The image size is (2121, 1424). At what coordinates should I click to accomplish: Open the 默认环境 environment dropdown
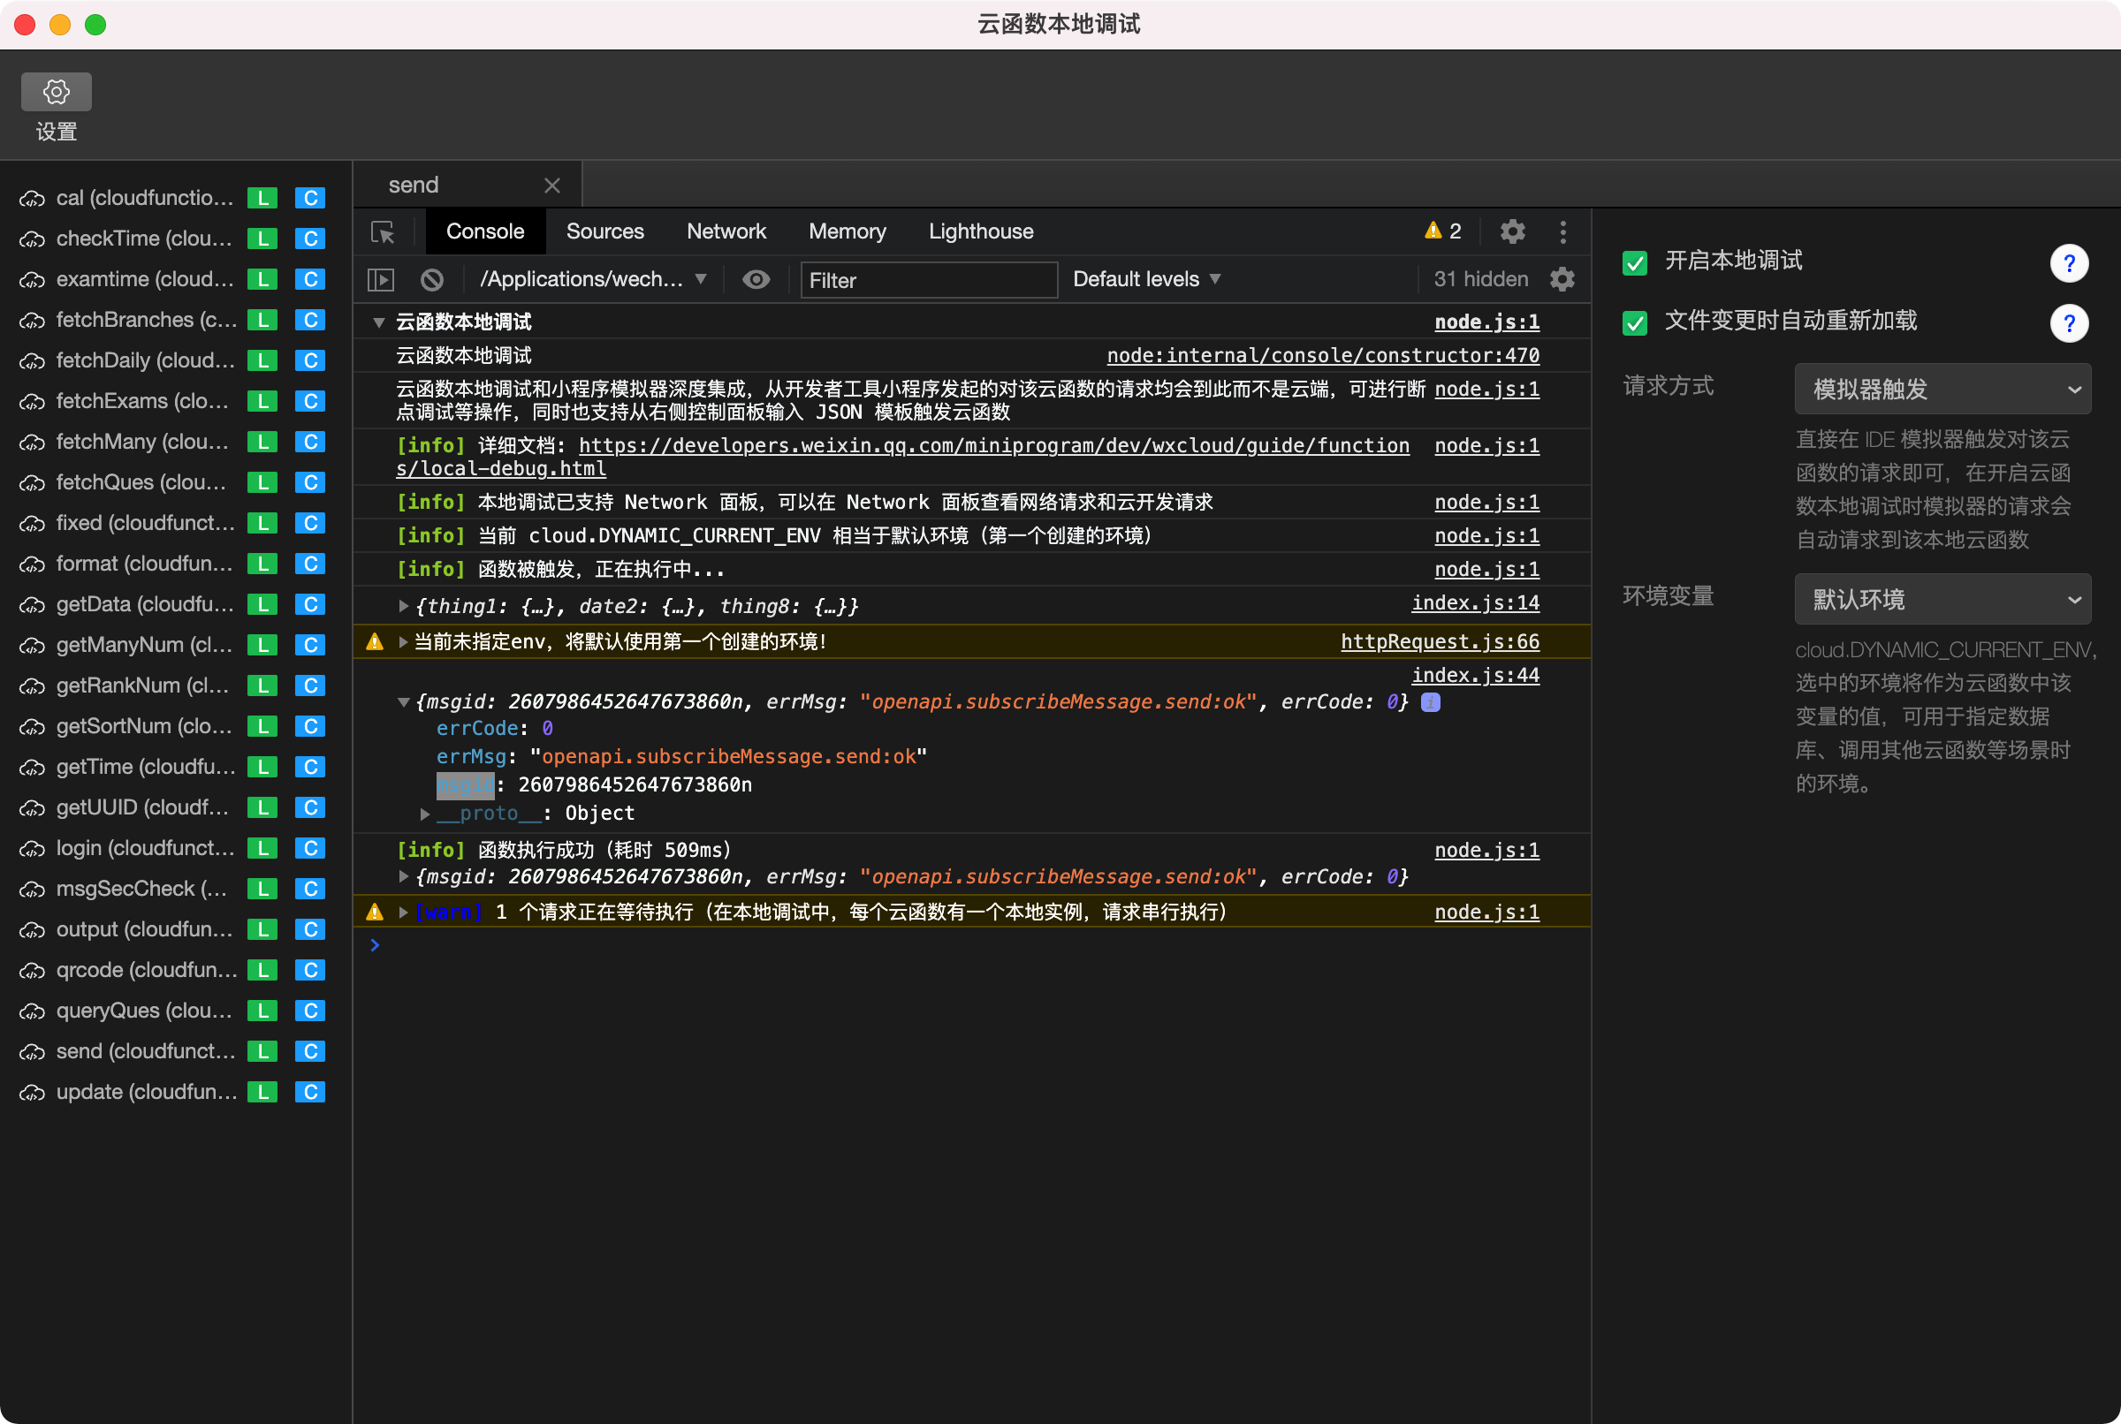point(1942,600)
